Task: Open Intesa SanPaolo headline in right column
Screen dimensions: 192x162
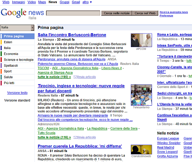Action: click(175, 46)
